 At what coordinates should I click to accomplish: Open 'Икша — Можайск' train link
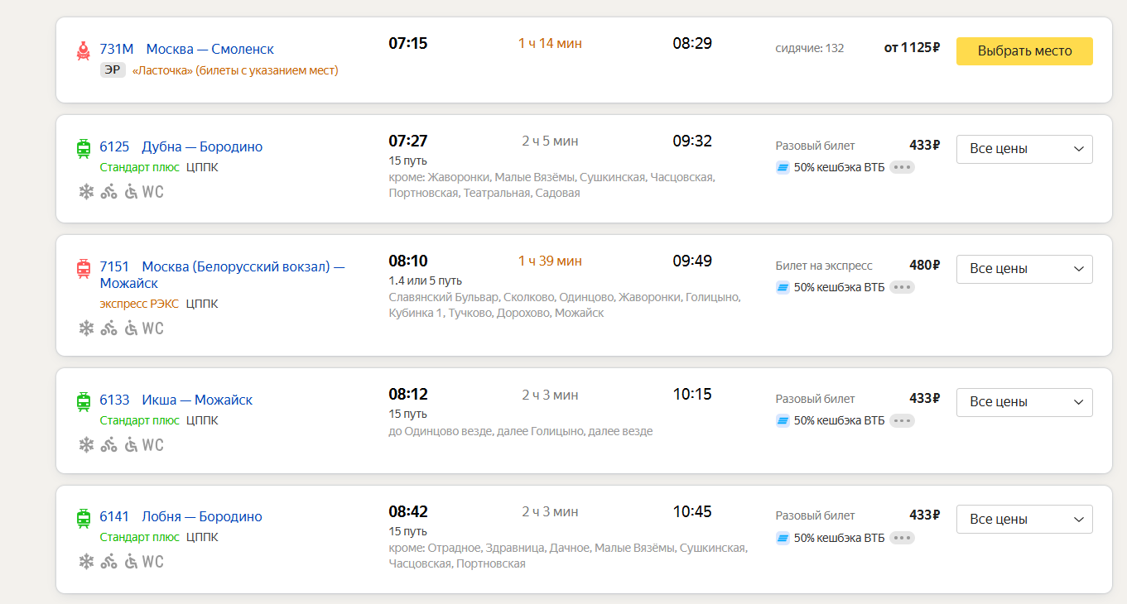tap(197, 400)
